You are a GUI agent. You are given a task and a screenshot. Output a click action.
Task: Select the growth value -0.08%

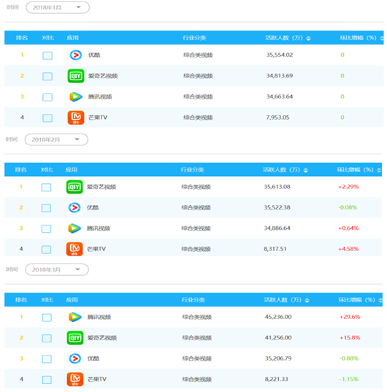point(348,207)
